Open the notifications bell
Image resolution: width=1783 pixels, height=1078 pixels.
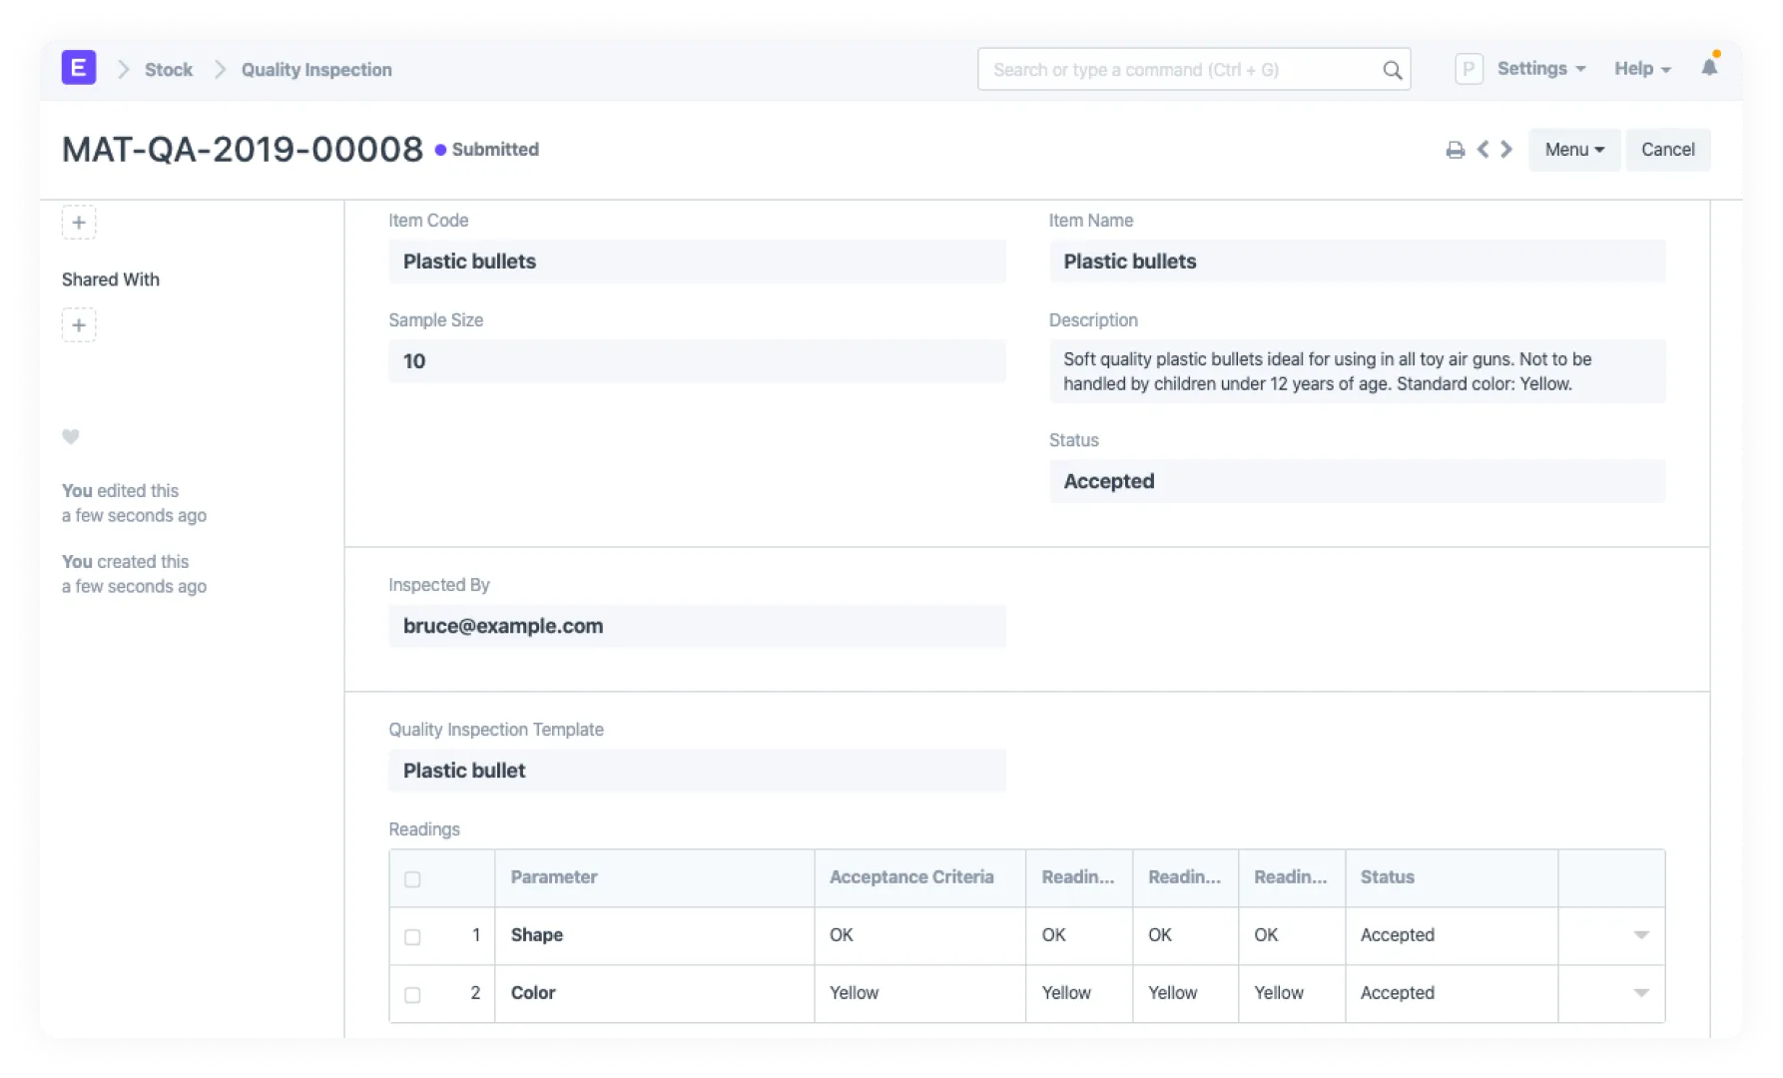pos(1709,68)
